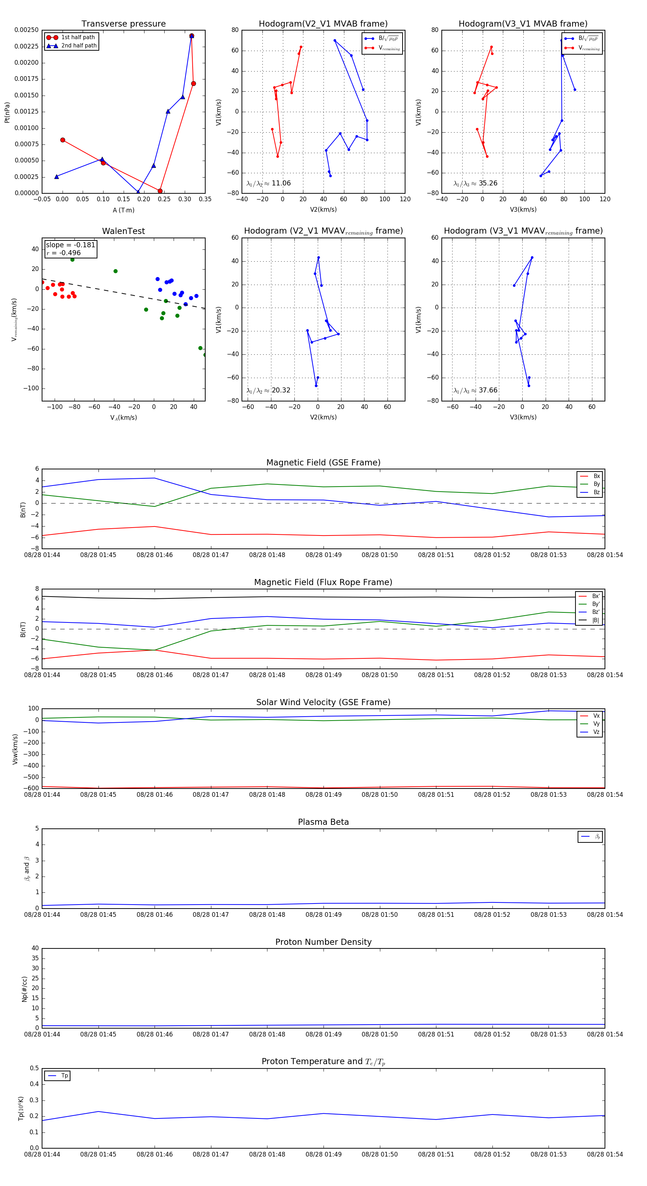
Task: Click the "Hodogram (V2_V1 MVAV remaining frame)" title
Action: coord(323,231)
